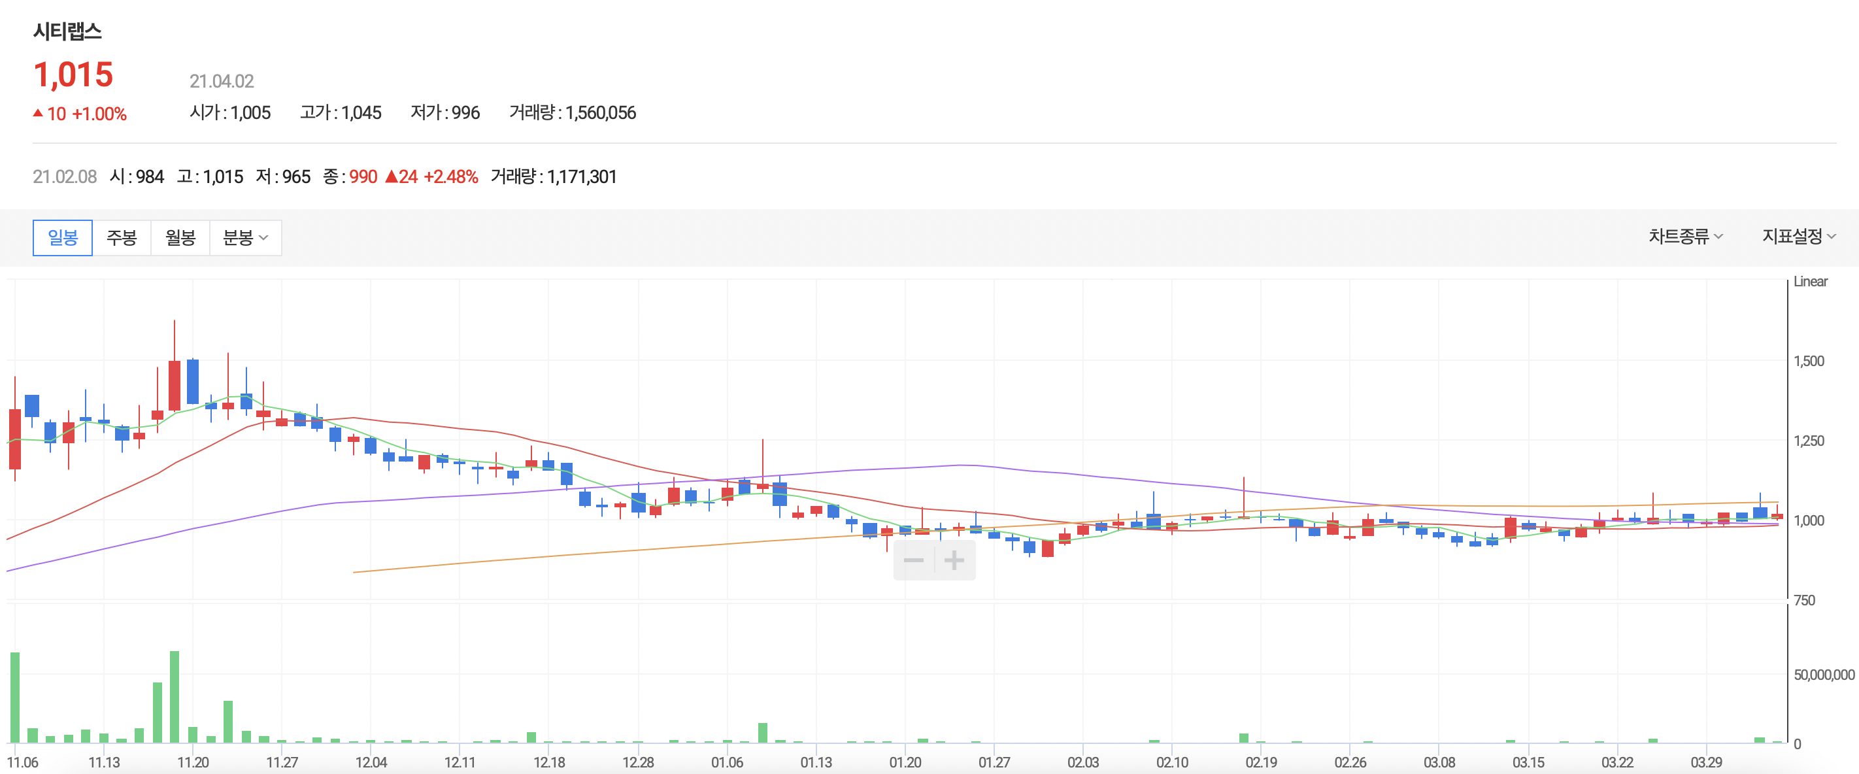Screen dimensions: 1859x774
Task: Click the zoom out minus icon
Action: (914, 560)
